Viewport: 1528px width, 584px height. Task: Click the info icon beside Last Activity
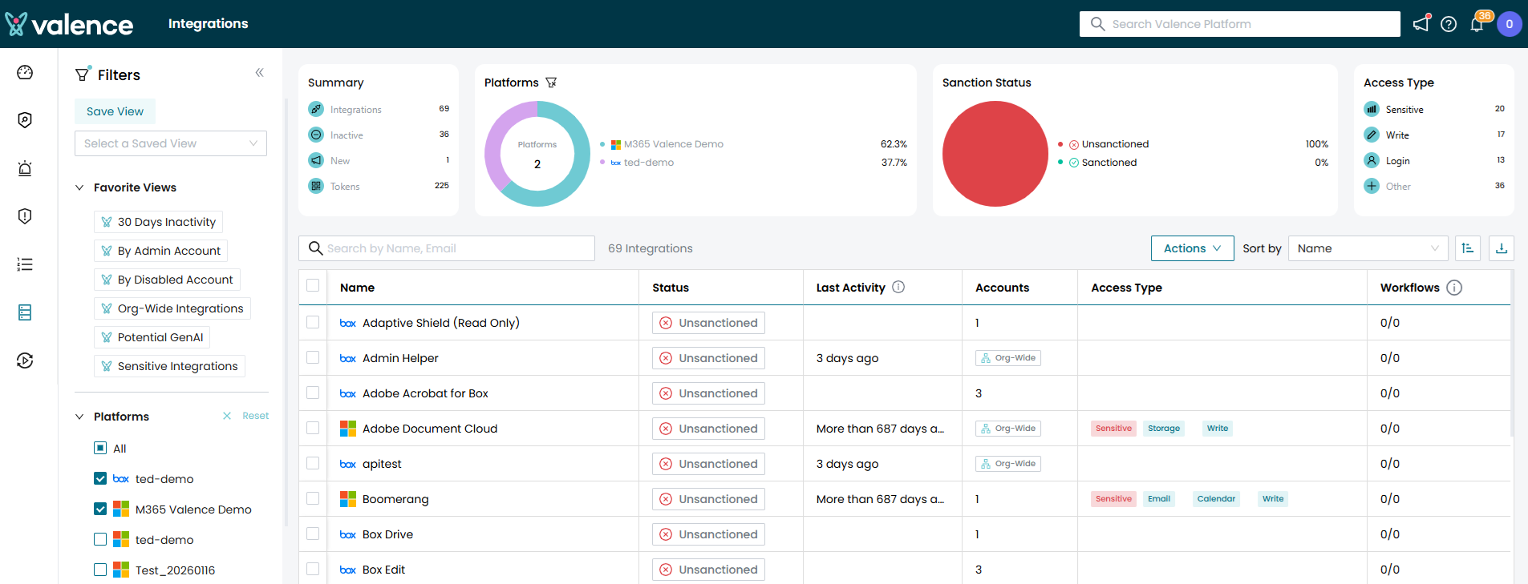(x=898, y=287)
